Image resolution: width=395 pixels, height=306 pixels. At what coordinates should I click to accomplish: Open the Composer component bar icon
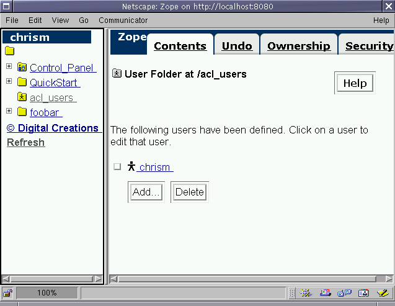click(x=383, y=293)
